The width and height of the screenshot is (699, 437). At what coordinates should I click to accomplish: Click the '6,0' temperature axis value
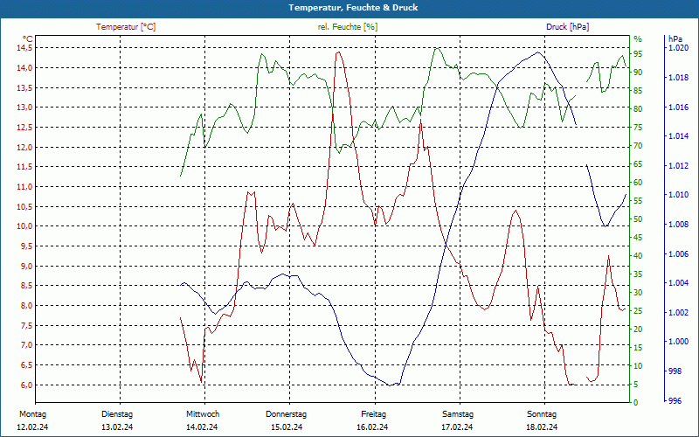coord(26,385)
